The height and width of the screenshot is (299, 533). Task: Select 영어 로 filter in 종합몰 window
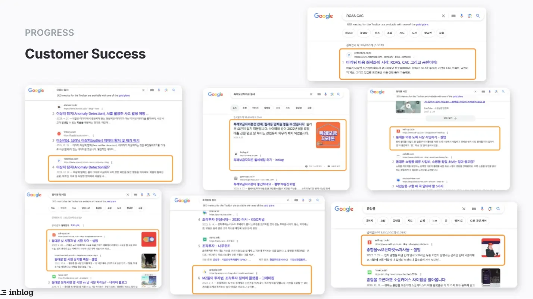tap(458, 221)
